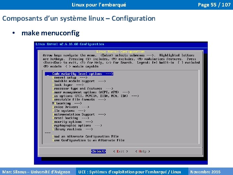Choose Load an Alternate Configuration File

click(85, 136)
